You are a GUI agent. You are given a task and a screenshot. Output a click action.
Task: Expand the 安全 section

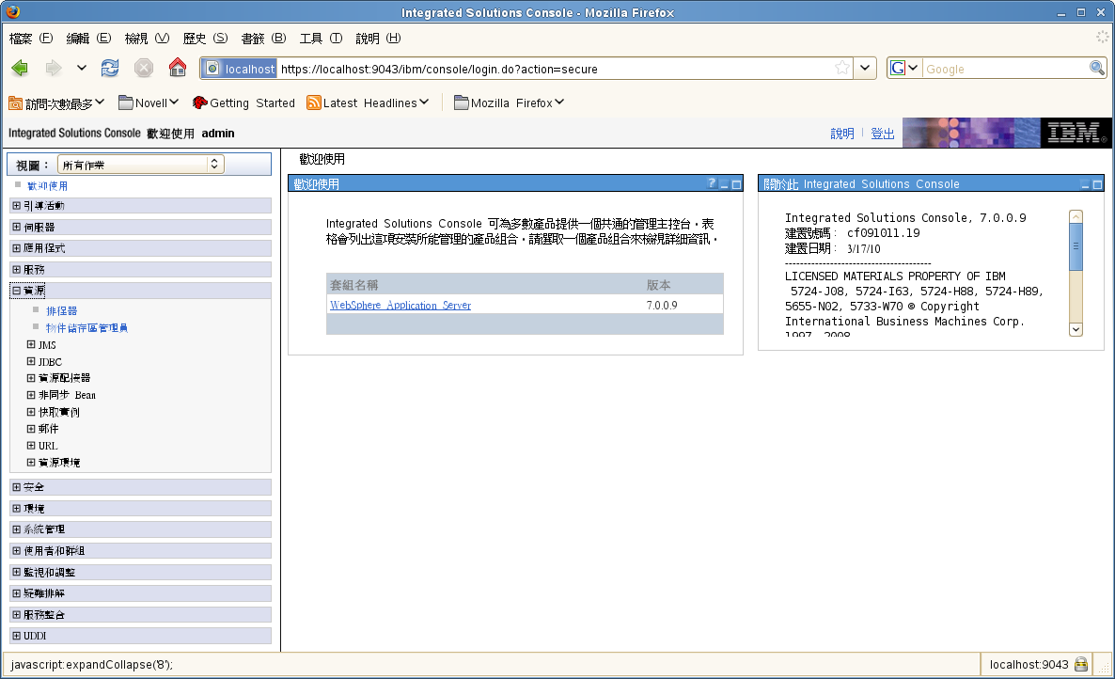click(x=16, y=487)
